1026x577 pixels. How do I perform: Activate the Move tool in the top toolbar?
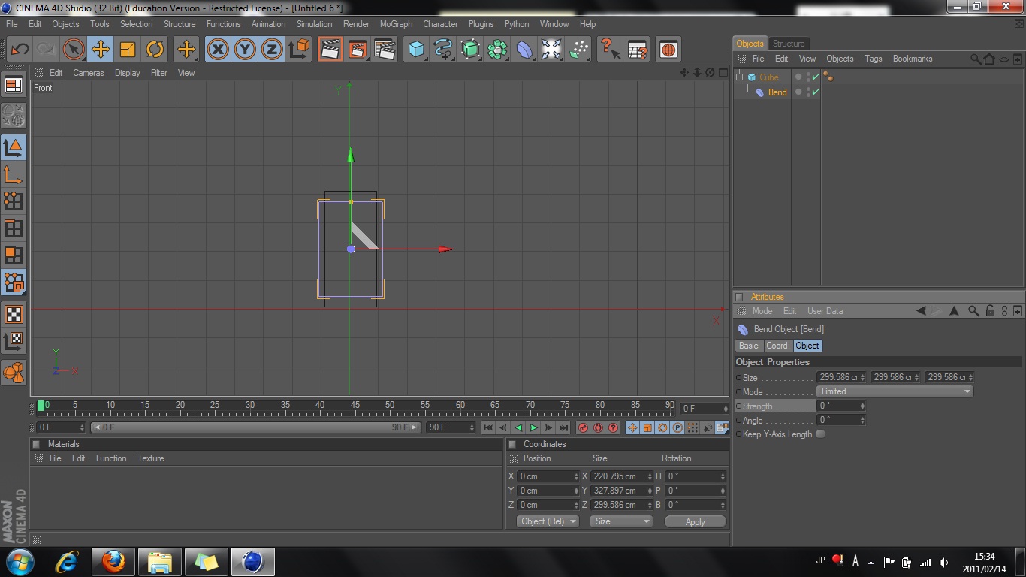(x=100, y=50)
